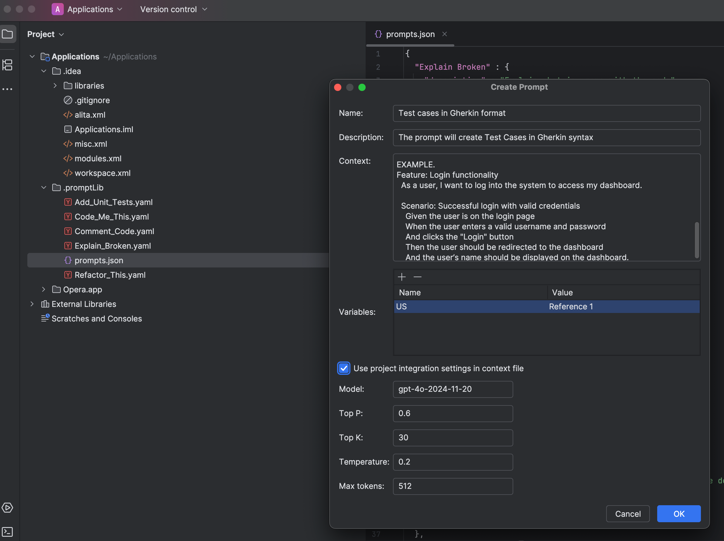Add a variable with the plus icon
Image resolution: width=724 pixels, height=541 pixels.
tap(401, 277)
